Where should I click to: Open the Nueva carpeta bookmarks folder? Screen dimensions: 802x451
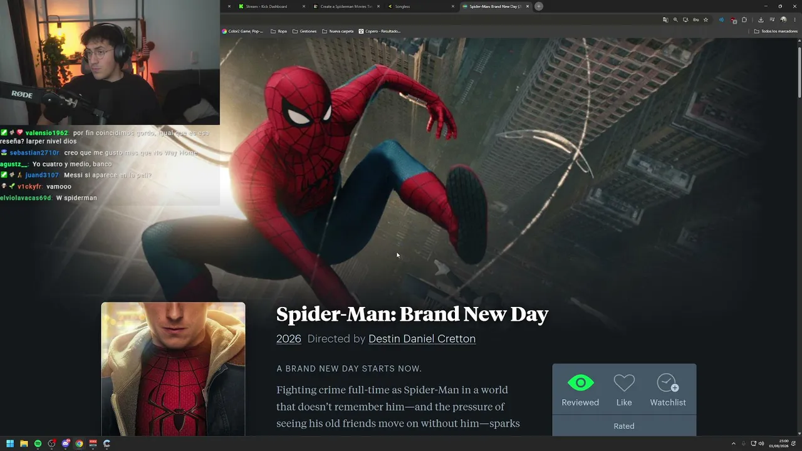click(338, 31)
